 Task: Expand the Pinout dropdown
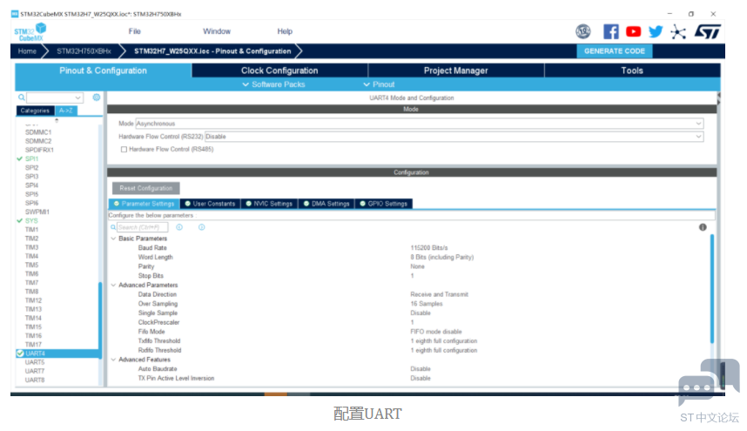point(379,84)
